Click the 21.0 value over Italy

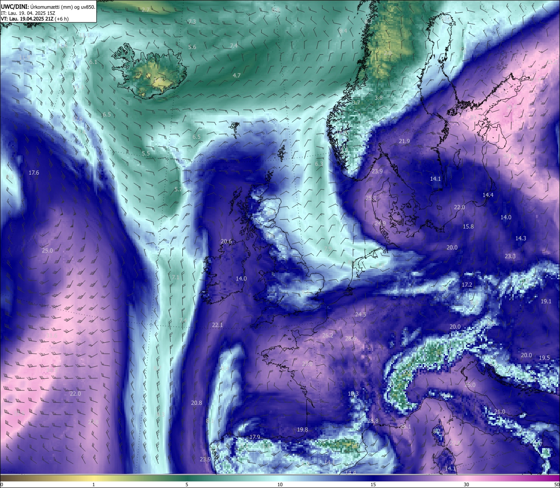tap(500, 412)
